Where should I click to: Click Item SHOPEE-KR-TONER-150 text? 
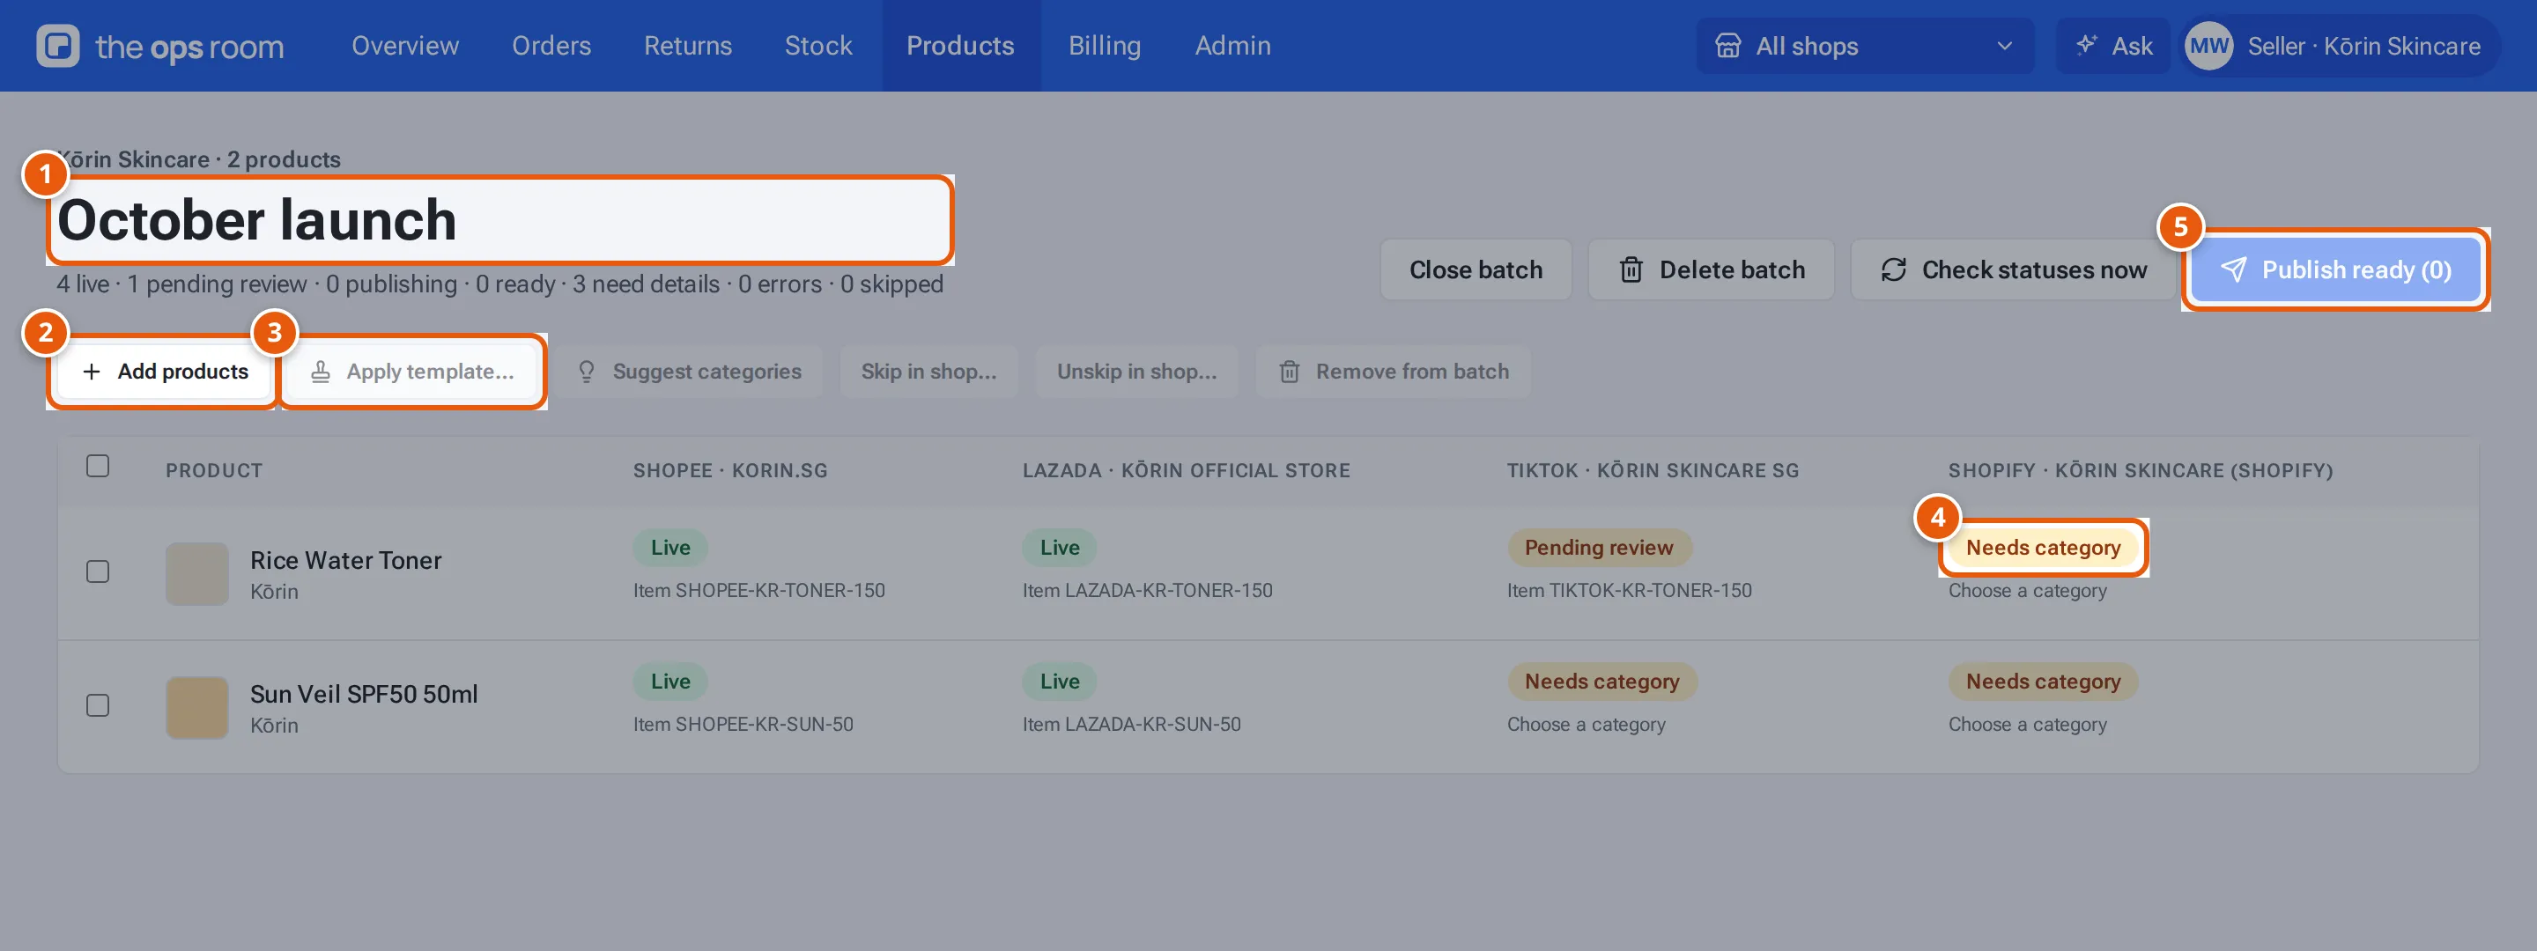758,591
